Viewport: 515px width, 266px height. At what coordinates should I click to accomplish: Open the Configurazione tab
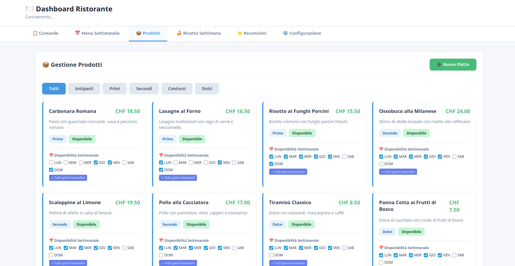coord(302,33)
